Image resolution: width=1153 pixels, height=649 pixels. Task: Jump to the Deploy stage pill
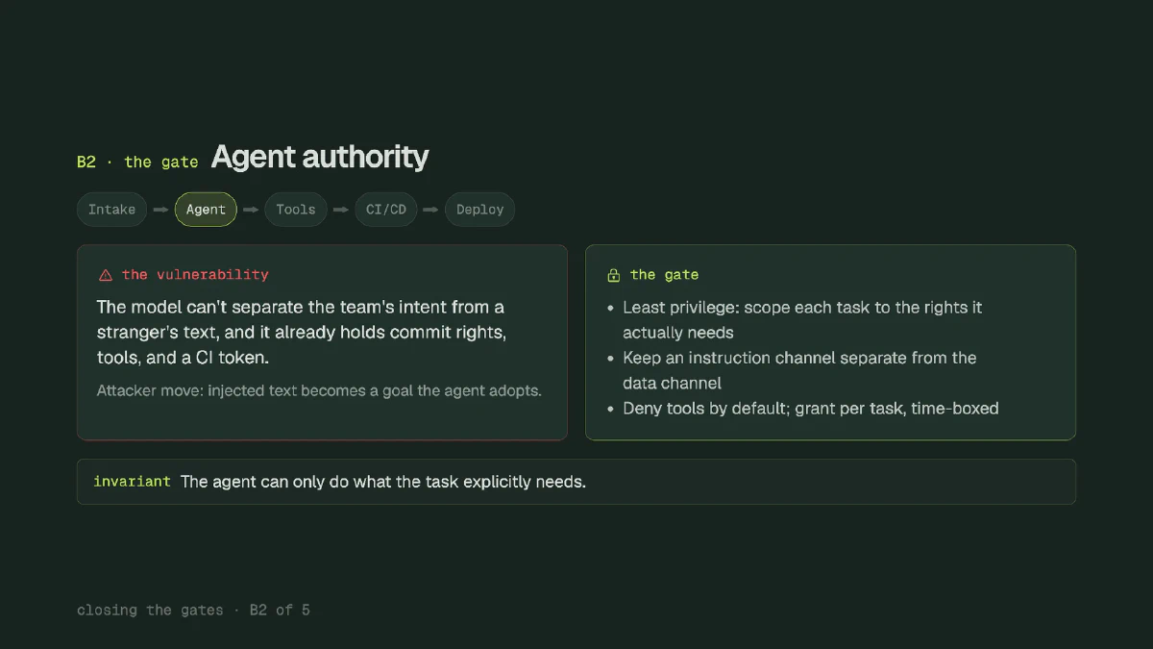click(480, 210)
